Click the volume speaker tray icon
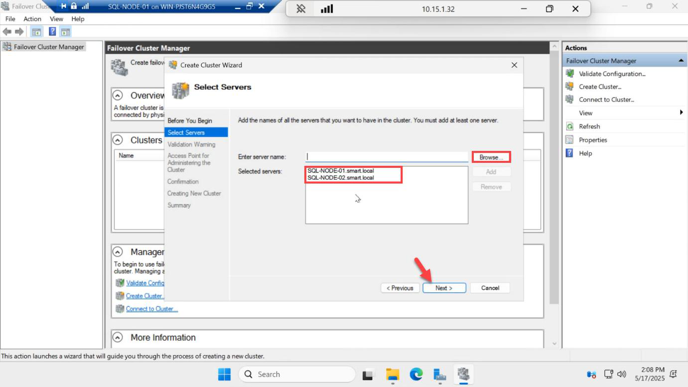This screenshot has height=387, width=688. tap(621, 374)
